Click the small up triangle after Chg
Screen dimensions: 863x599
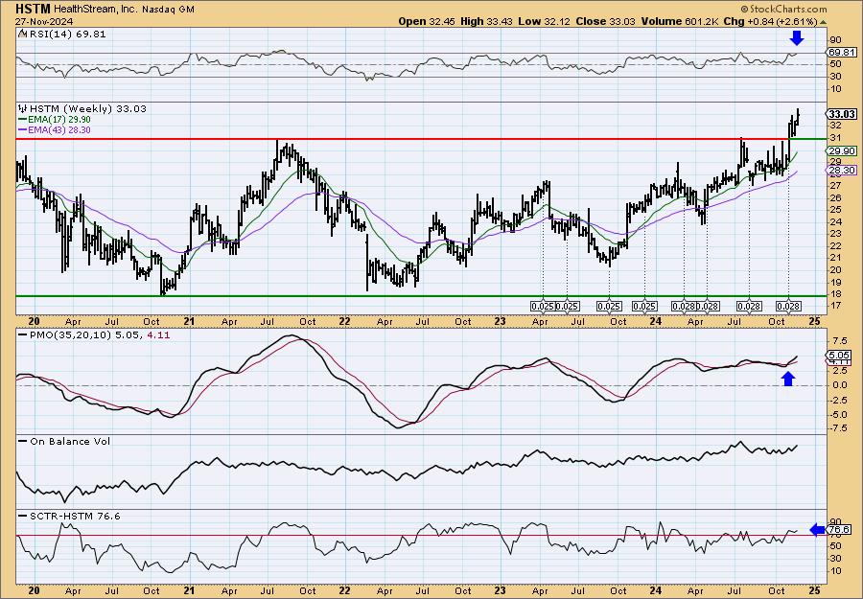[823, 22]
